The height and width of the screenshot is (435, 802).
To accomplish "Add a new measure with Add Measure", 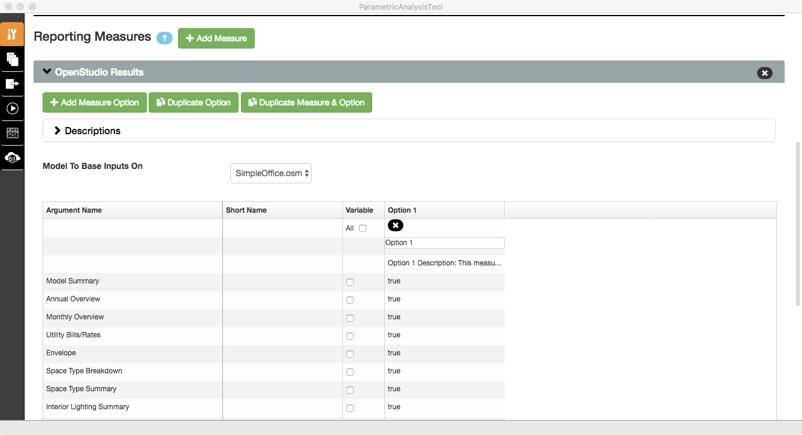I will pos(216,38).
